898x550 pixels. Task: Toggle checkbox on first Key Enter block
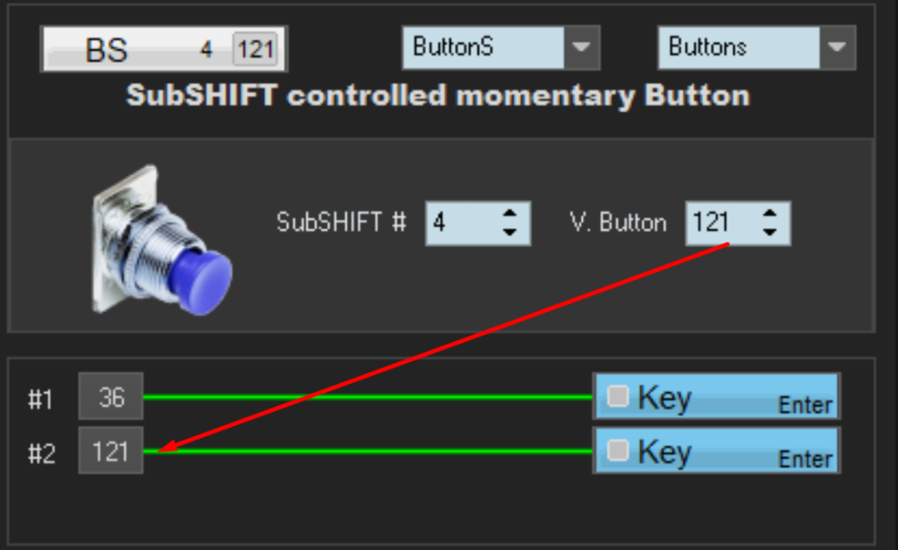[618, 397]
